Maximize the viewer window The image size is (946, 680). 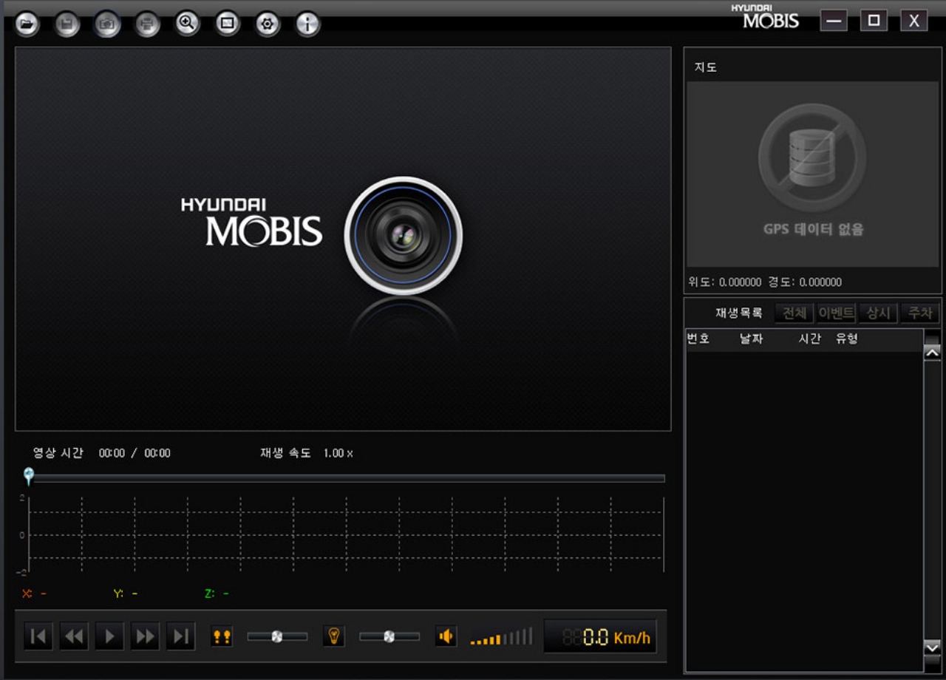click(874, 21)
